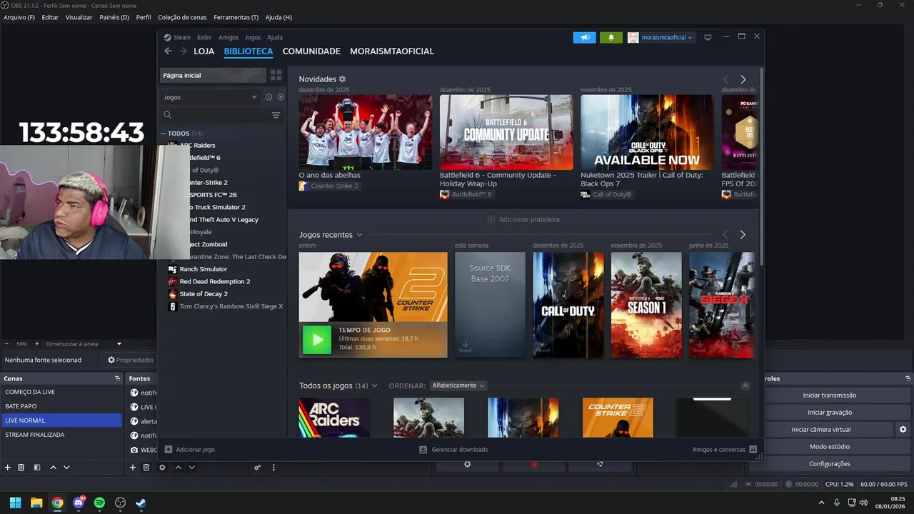Open OBS Configurações button
The height and width of the screenshot is (514, 914).
[830, 464]
